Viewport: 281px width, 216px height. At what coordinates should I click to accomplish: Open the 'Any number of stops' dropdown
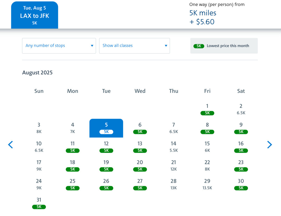tap(59, 46)
